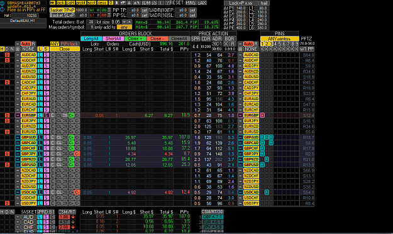Click 'PiPs lock' button
This screenshot has width=393, height=234.
70,44
